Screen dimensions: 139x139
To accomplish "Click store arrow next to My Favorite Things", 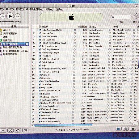I will 73,109.
